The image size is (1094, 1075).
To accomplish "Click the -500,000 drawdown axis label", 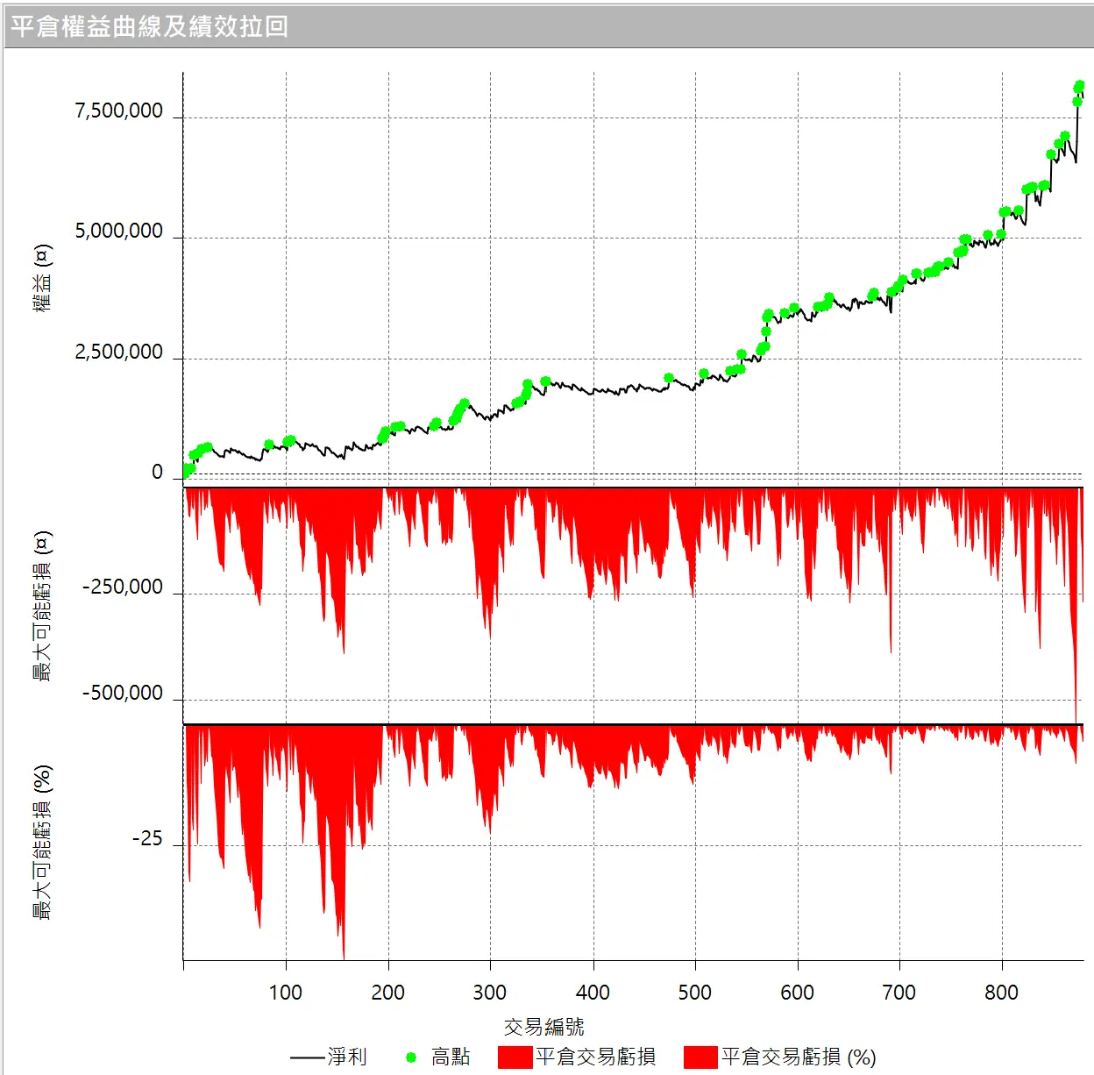I will pyautogui.click(x=123, y=693).
